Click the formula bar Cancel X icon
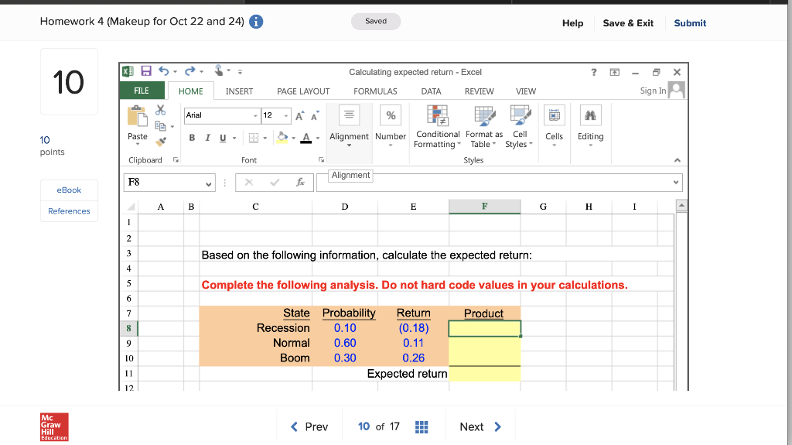The height and width of the screenshot is (445, 792). tap(249, 182)
